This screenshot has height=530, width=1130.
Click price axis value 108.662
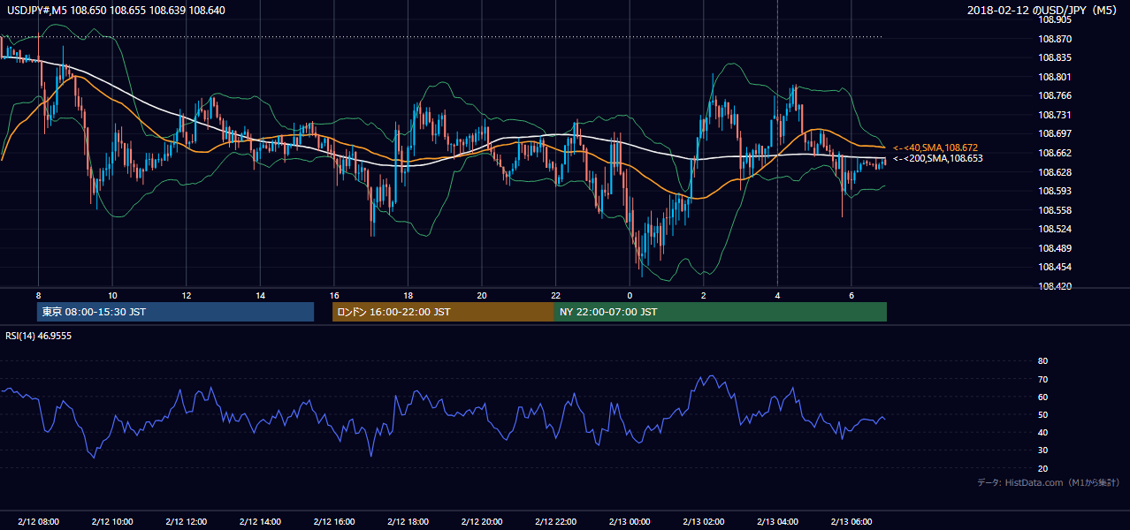click(x=1056, y=152)
